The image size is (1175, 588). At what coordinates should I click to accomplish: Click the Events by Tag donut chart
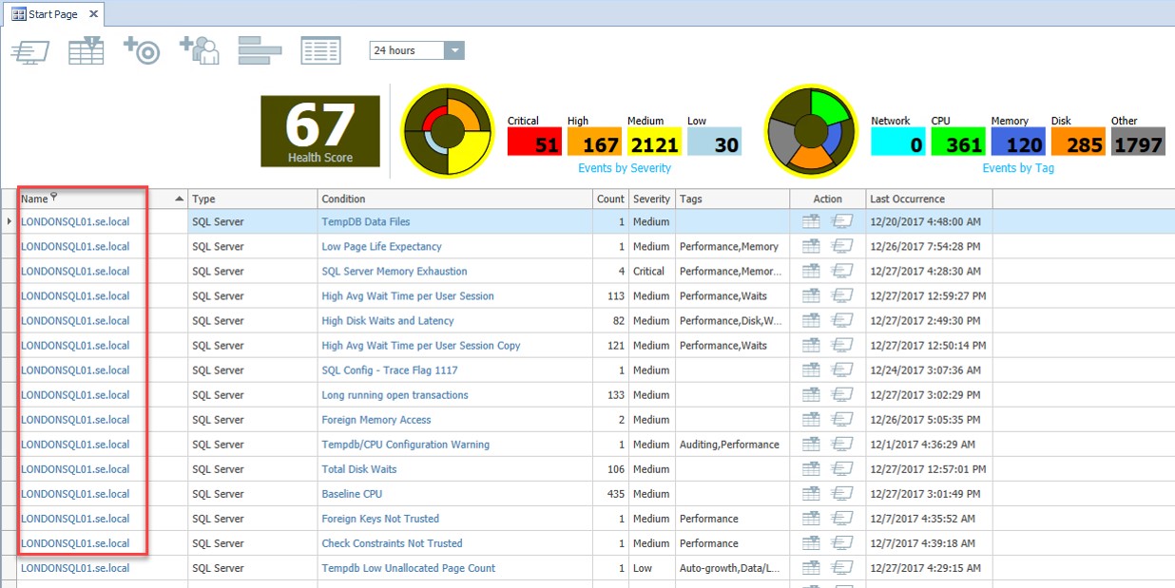coord(810,131)
